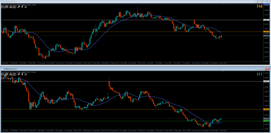Click the orange H4 timeframe label
The image size is (271, 133).
tap(260, 7)
